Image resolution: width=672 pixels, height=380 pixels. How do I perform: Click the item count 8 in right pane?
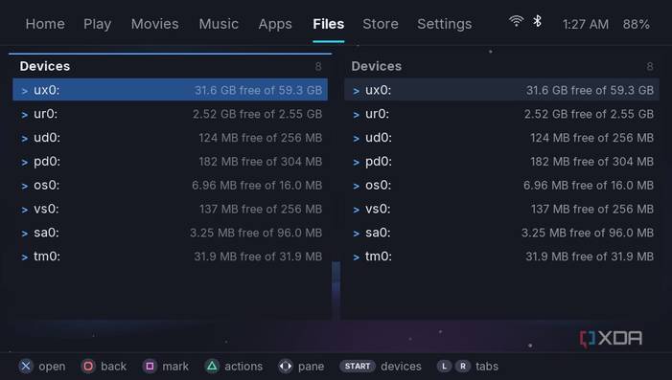pyautogui.click(x=650, y=67)
